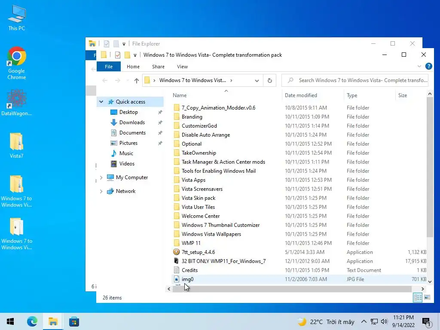Open the address bar history dropdown
440x330 pixels.
pos(257,80)
